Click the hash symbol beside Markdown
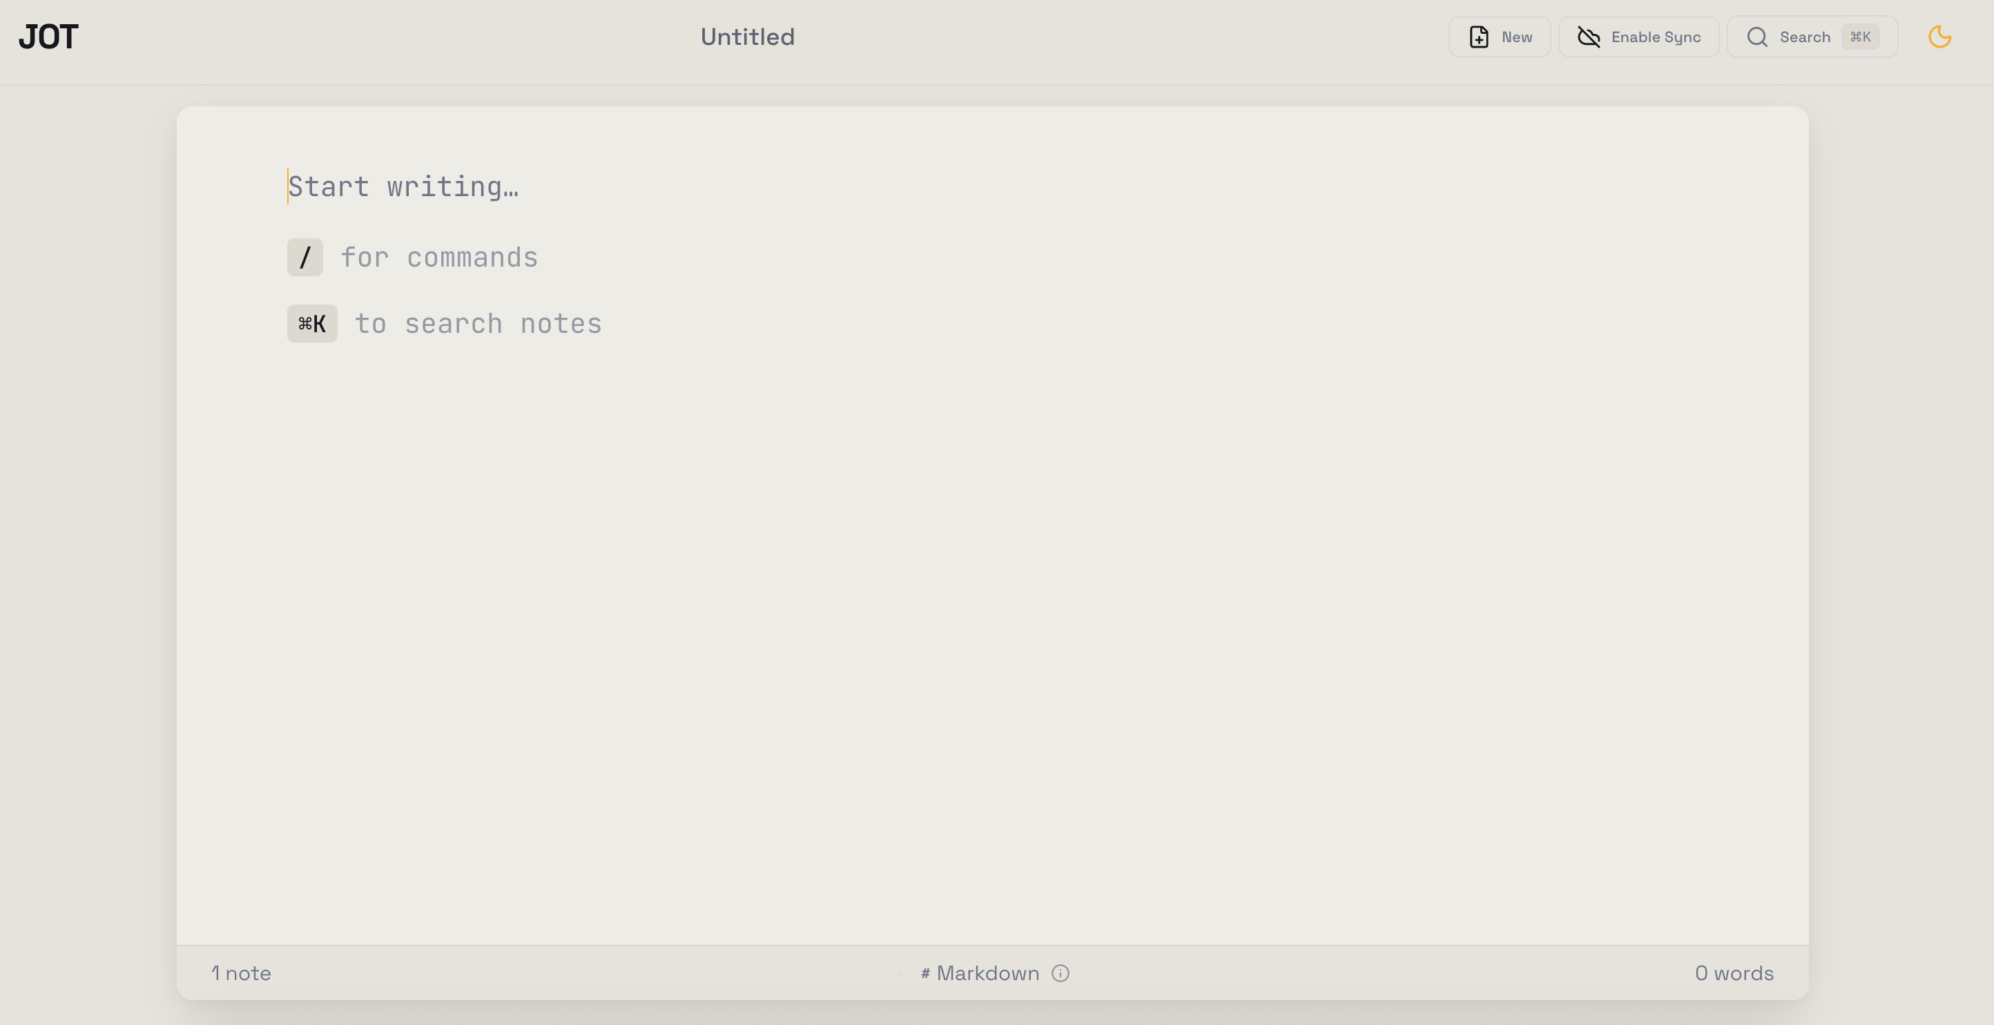1994x1025 pixels. 925,973
